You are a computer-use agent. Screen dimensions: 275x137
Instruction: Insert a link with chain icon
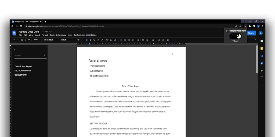(107, 40)
